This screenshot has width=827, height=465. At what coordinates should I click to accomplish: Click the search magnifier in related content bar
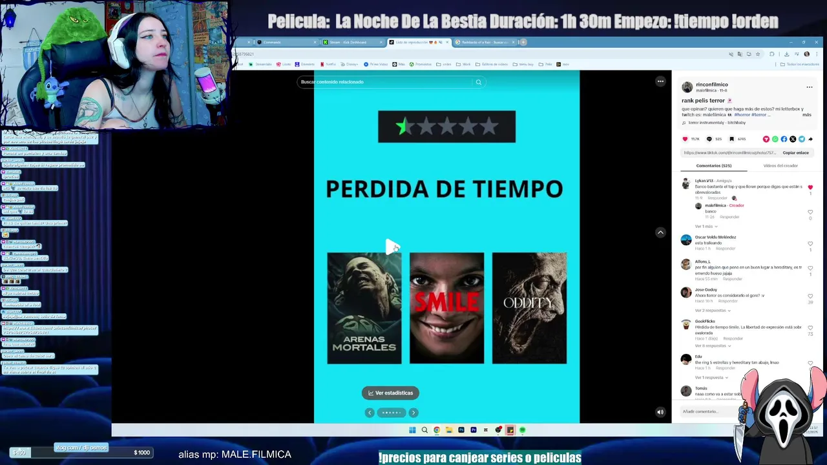click(479, 82)
